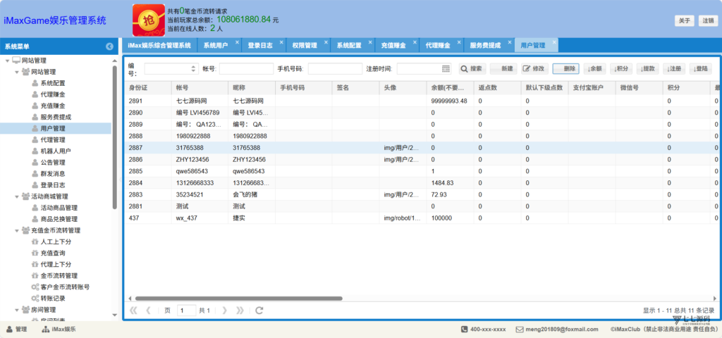722x338 pixels.
Task: Open the 服务费提成 tab
Action: (485, 46)
